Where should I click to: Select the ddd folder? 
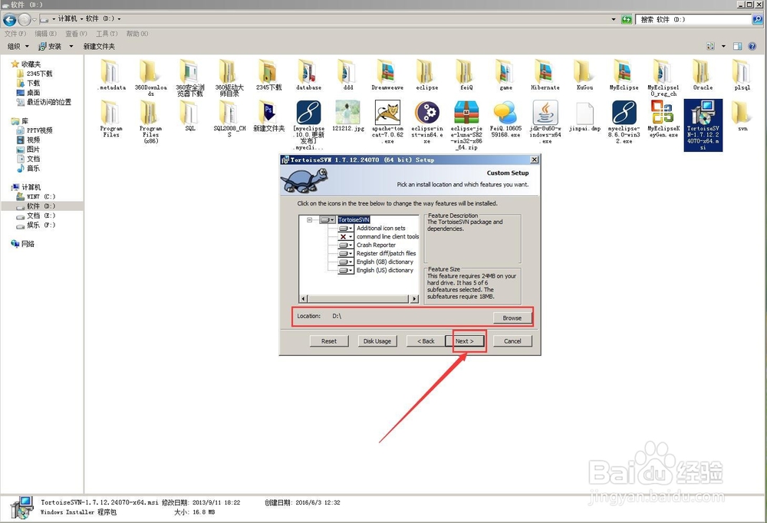(347, 74)
